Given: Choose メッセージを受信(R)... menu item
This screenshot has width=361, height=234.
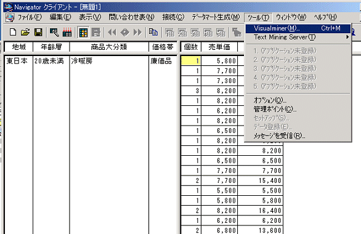Looking at the screenshot, I should pyautogui.click(x=298, y=136).
